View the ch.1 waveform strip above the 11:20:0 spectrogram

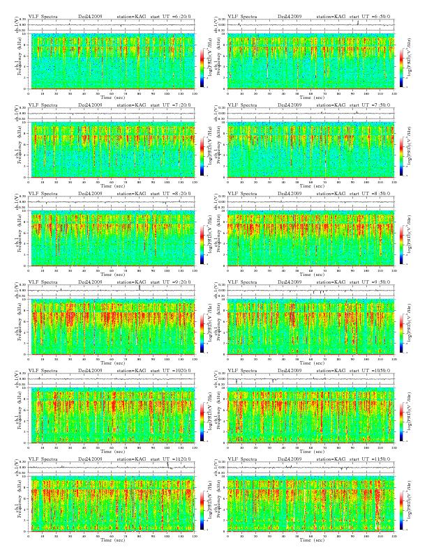112,468
